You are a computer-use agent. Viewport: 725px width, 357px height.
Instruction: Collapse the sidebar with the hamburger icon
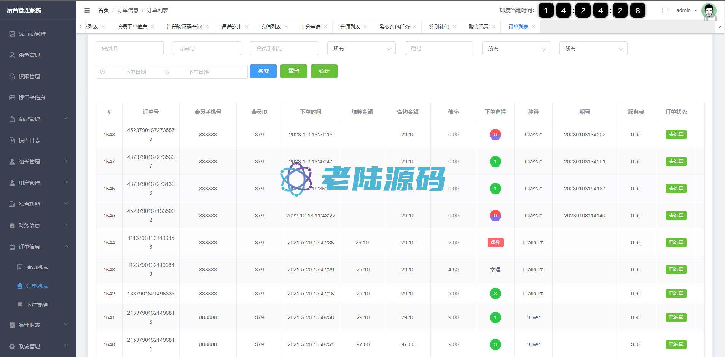point(87,10)
